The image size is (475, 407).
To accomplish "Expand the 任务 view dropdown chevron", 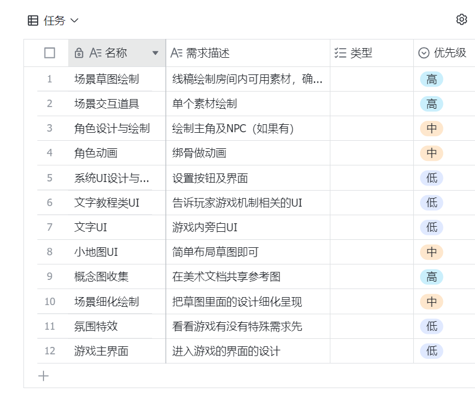I will click(x=74, y=21).
